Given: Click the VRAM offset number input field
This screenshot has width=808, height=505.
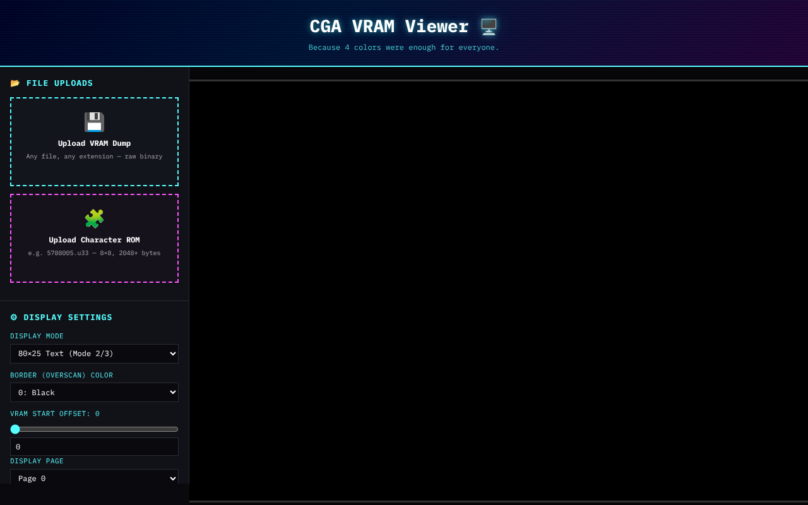Looking at the screenshot, I should click(x=94, y=447).
